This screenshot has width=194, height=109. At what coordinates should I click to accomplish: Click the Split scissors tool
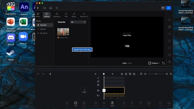tap(104, 104)
